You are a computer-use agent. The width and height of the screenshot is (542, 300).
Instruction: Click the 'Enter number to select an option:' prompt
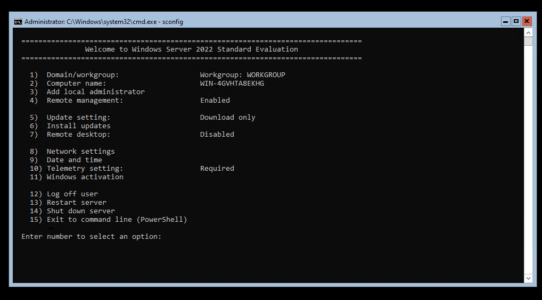click(91, 237)
